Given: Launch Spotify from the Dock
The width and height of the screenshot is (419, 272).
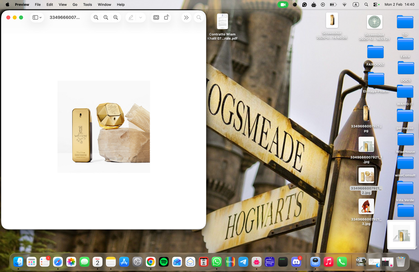Looking at the screenshot, I should (164, 262).
